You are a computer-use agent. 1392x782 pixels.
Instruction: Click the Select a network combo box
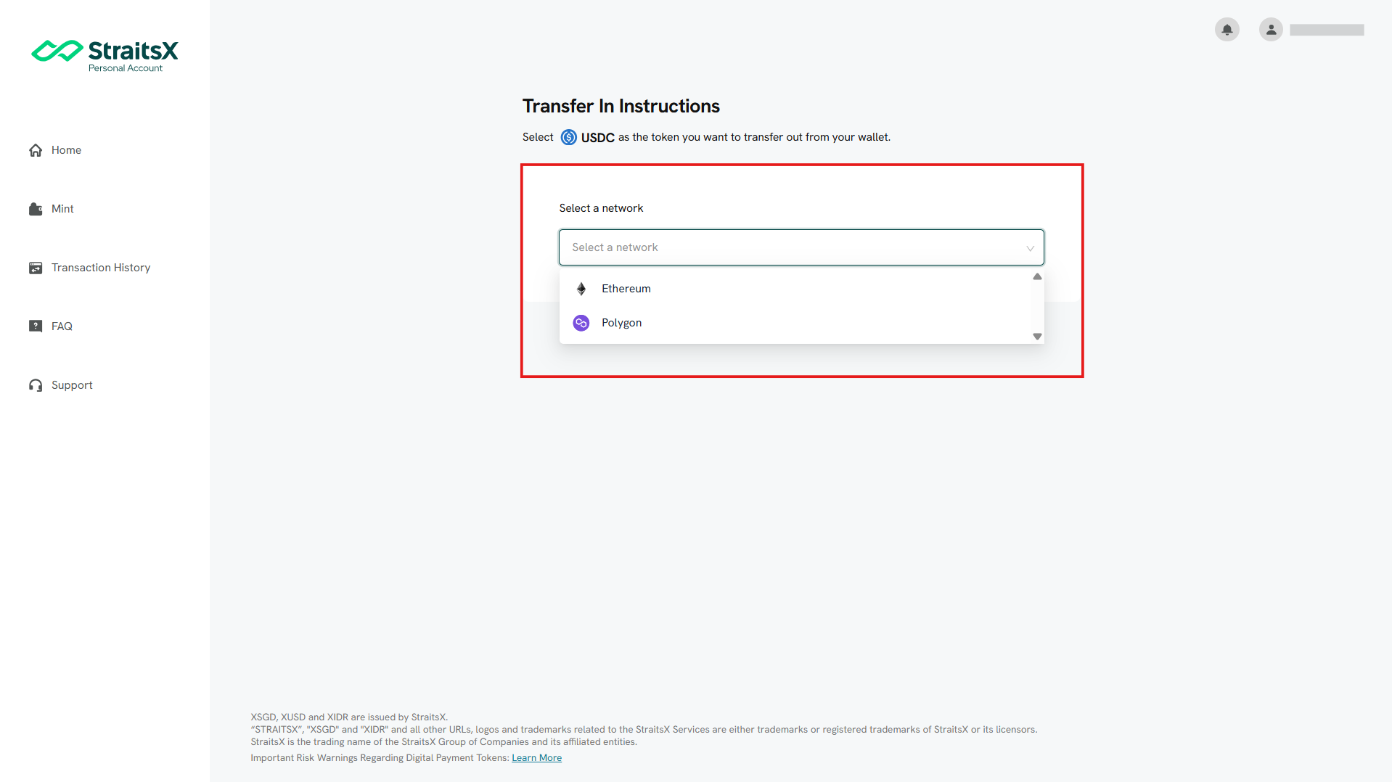[801, 247]
